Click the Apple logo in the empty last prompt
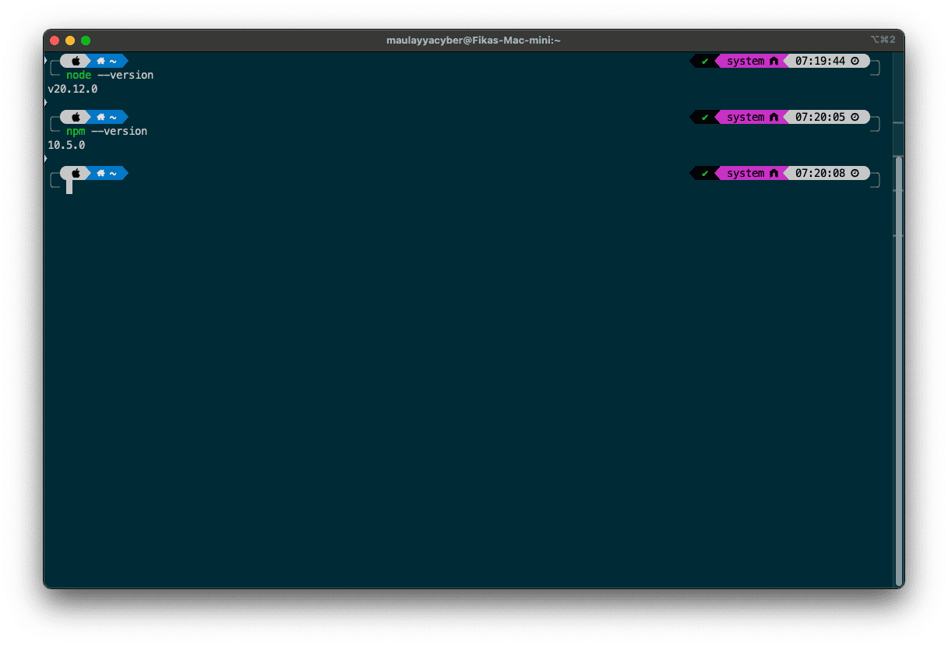Viewport: 948px width, 646px height. pos(76,173)
